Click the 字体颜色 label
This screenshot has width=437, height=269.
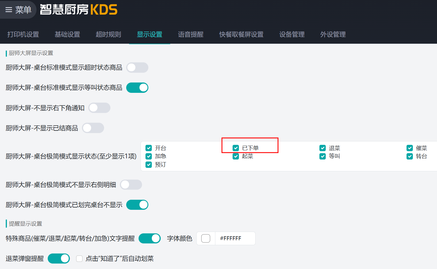coord(179,238)
